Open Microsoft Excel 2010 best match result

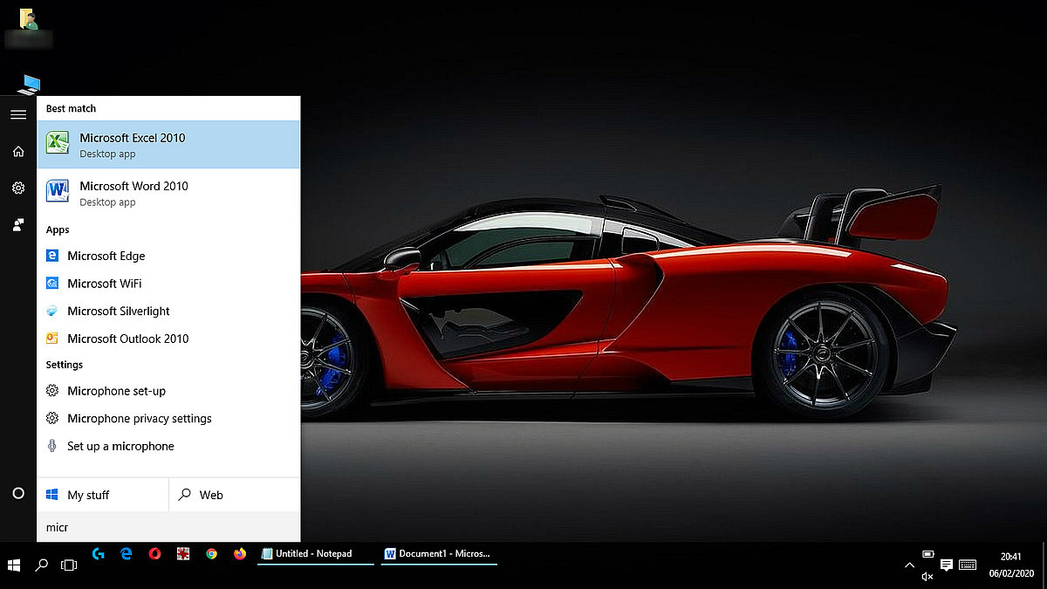pos(168,144)
